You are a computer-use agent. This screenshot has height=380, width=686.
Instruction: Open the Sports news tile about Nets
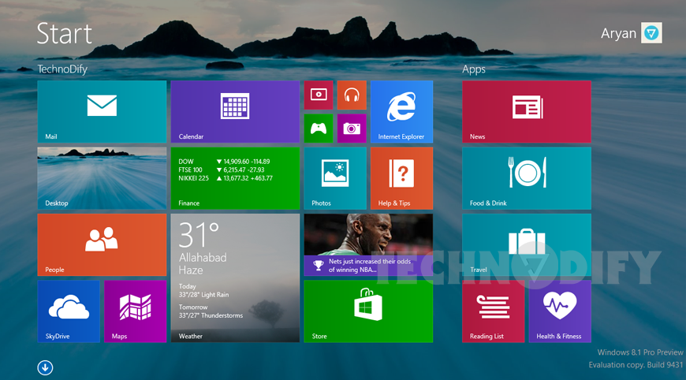tap(368, 245)
